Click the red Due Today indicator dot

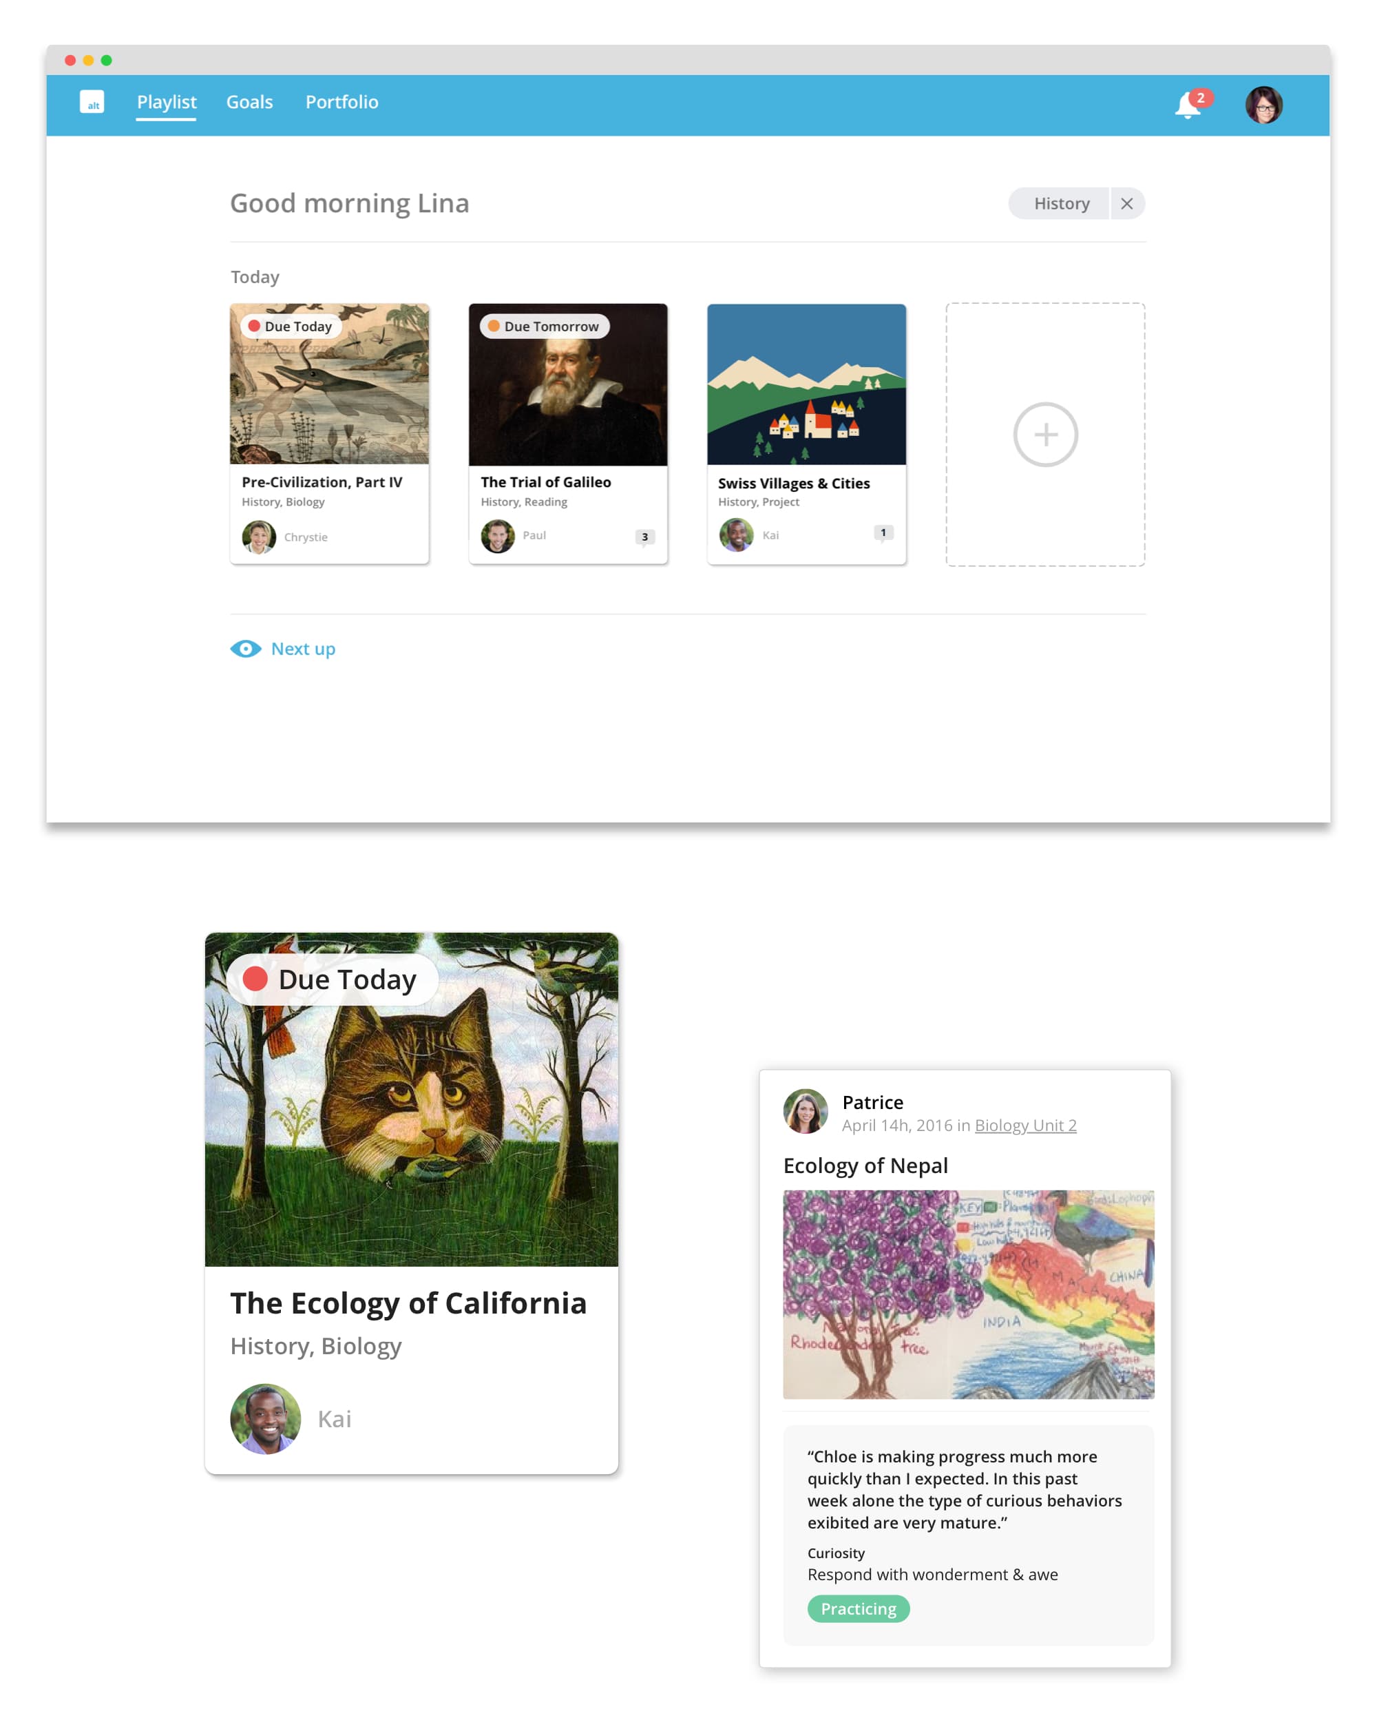pos(257,326)
